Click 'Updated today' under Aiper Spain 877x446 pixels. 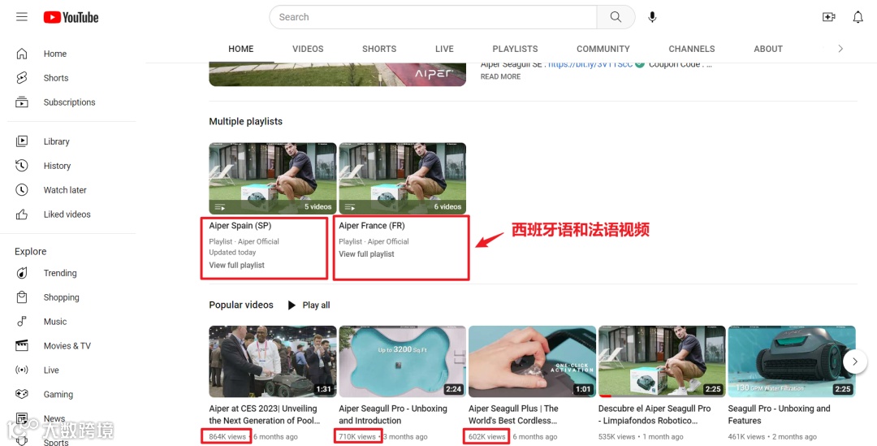(232, 253)
